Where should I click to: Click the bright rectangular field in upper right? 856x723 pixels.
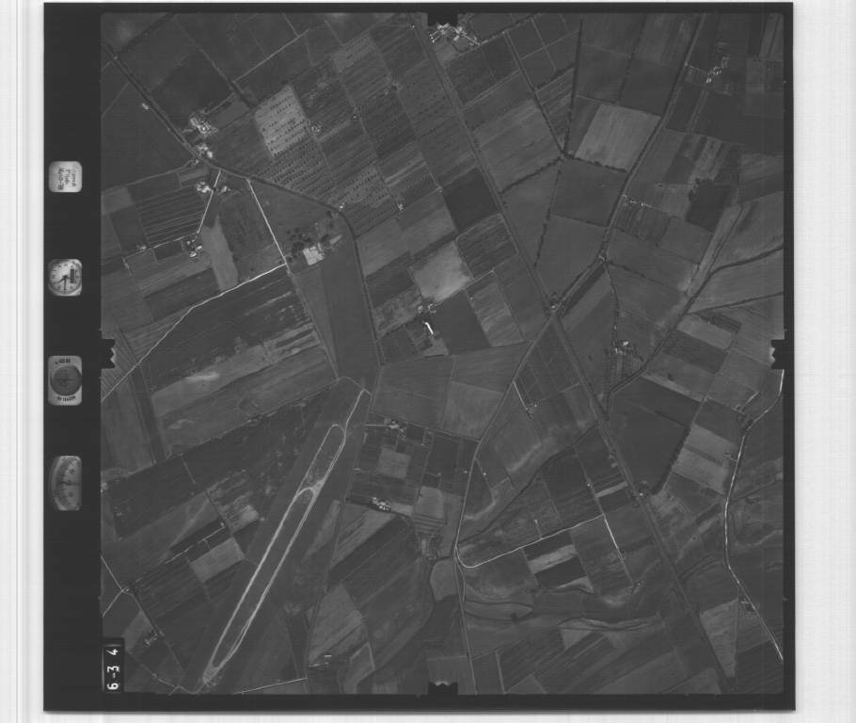(x=616, y=135)
